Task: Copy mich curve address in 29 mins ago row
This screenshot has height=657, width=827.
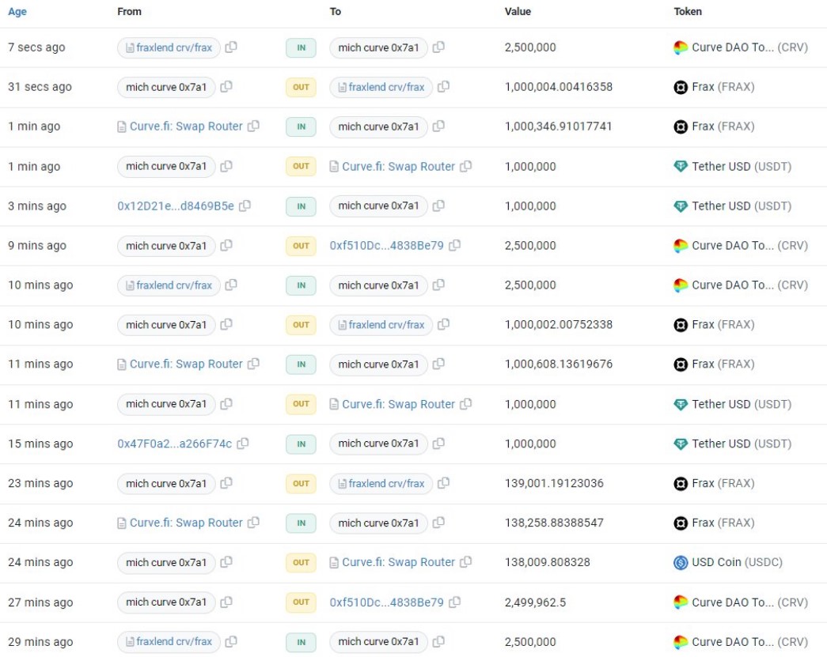Action: [438, 642]
